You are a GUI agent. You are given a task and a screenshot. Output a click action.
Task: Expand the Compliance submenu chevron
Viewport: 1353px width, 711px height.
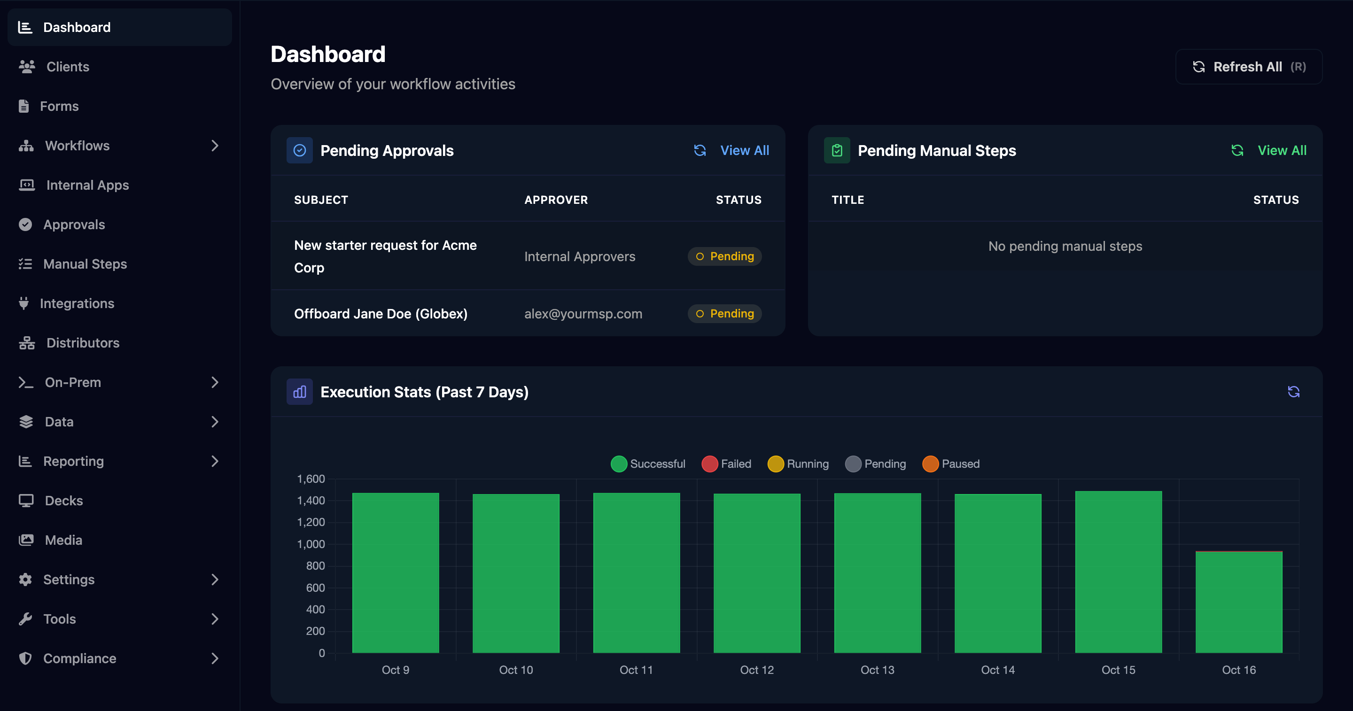[214, 658]
